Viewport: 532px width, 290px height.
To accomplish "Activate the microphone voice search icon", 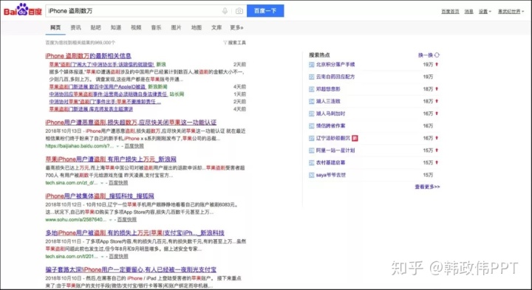I will (x=225, y=11).
